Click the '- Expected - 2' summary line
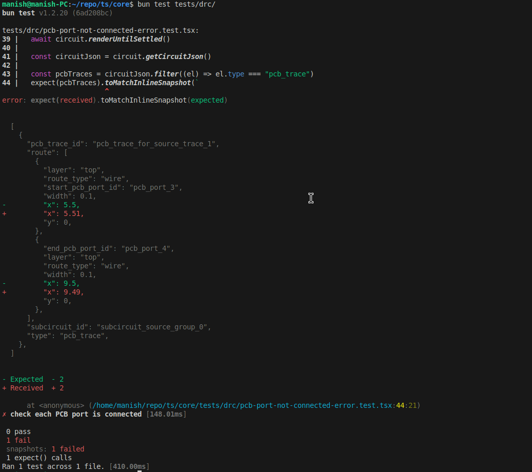532x472 pixels. 33,379
